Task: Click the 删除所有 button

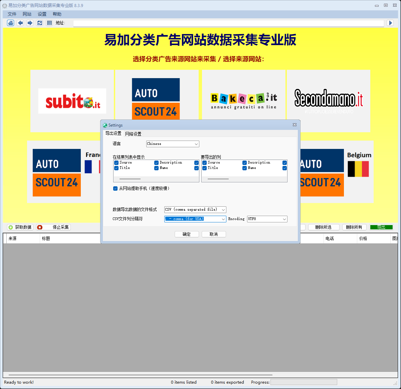Action: point(354,227)
